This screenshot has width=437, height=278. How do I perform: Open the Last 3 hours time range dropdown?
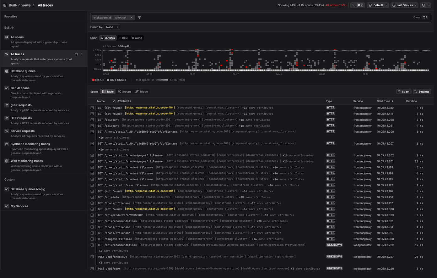pos(404,5)
